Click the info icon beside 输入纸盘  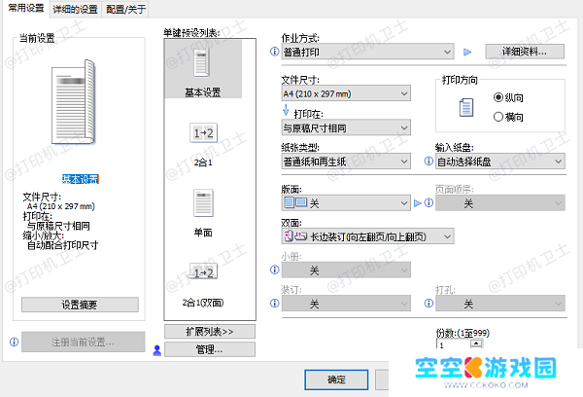click(429, 161)
